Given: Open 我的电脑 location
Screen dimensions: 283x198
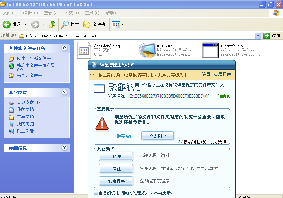Looking at the screenshot, I should [25, 124].
